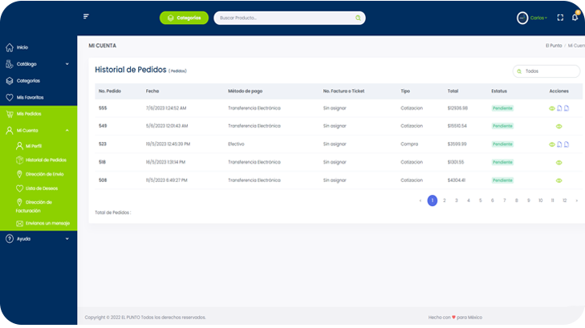Click order number 555 cell

tap(103, 108)
